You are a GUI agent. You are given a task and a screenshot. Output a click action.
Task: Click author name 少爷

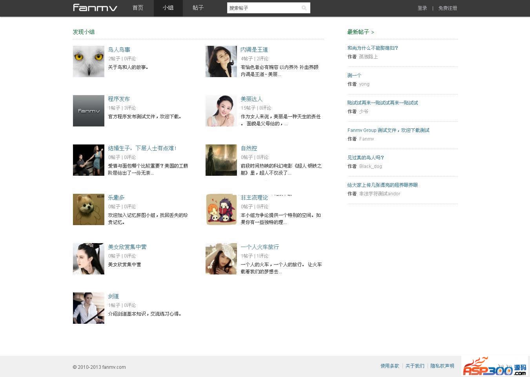(x=364, y=112)
